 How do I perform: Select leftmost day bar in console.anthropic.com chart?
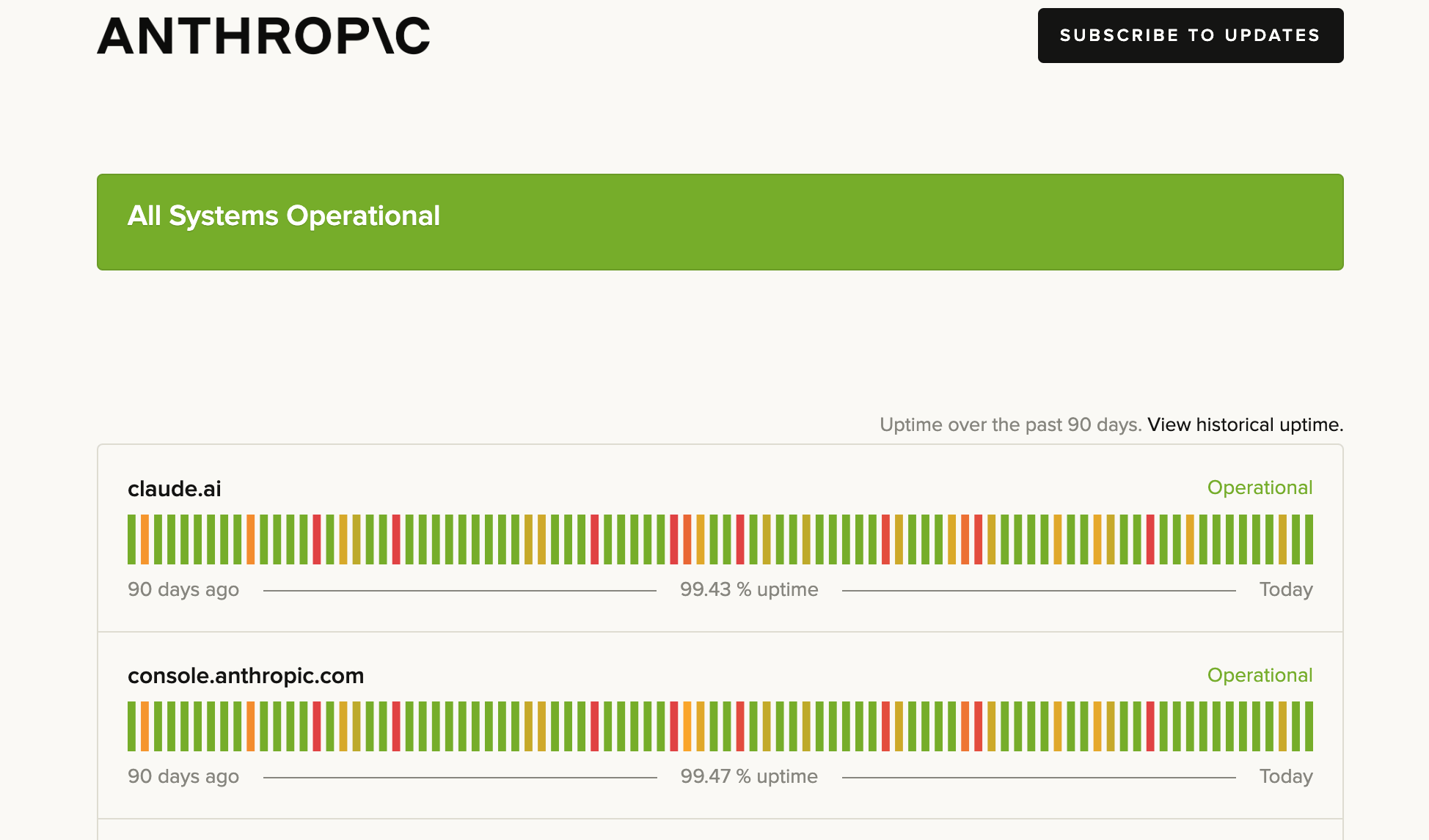pyautogui.click(x=132, y=726)
